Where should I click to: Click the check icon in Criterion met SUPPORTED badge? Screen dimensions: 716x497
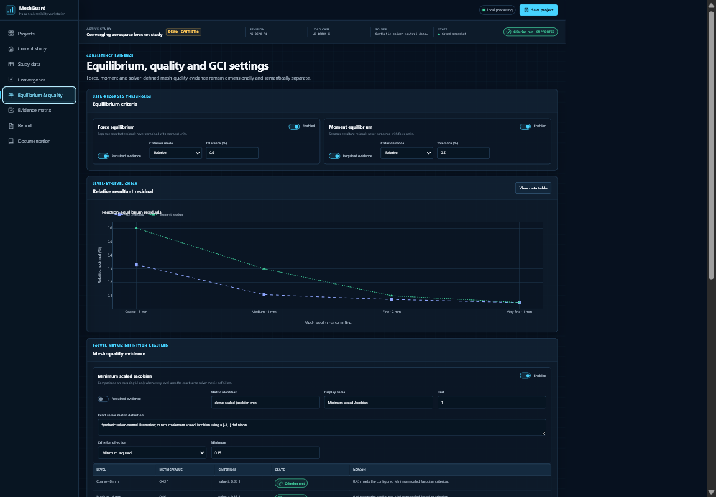pyautogui.click(x=508, y=32)
